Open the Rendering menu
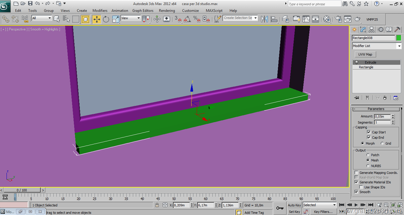Viewport: 404px width, 215px height. (167, 11)
